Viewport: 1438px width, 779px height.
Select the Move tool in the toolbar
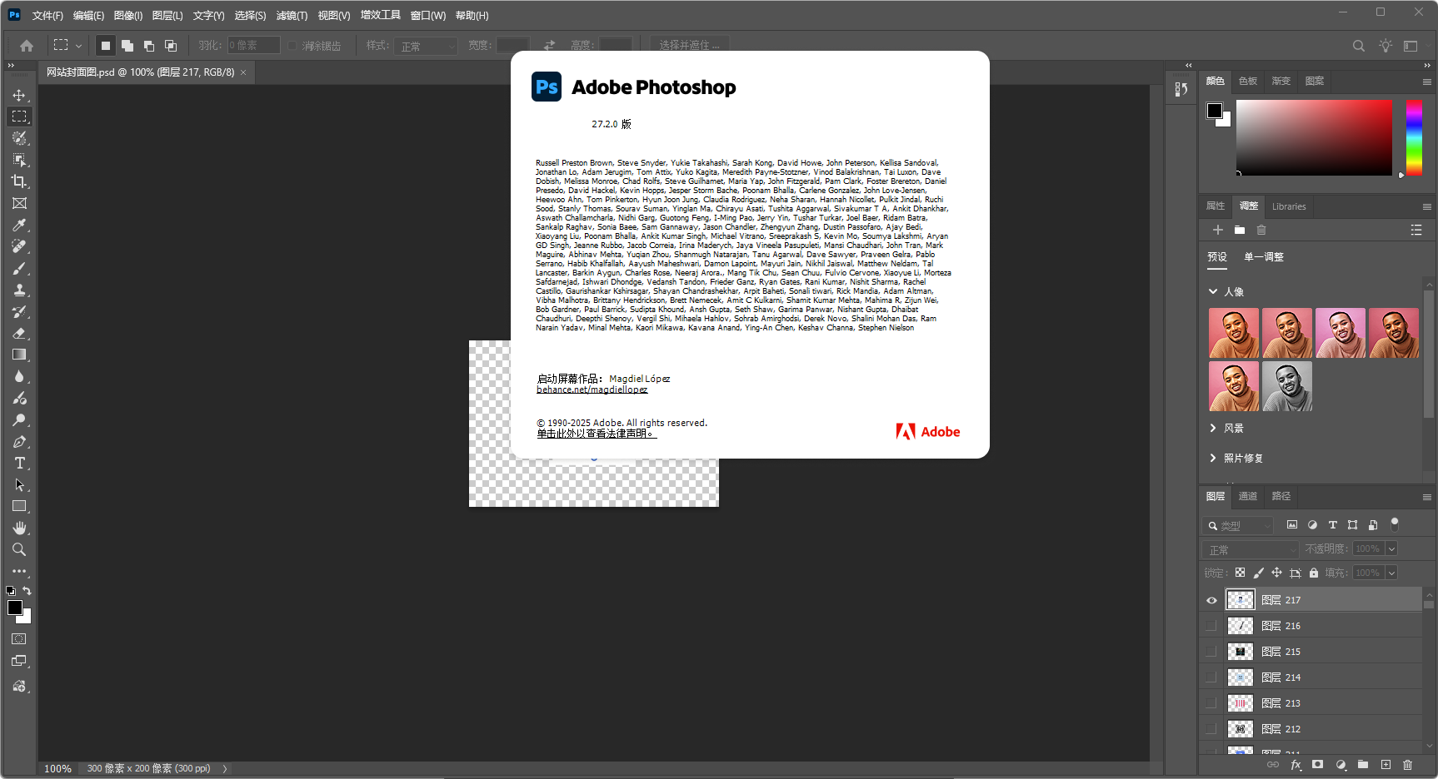click(18, 95)
